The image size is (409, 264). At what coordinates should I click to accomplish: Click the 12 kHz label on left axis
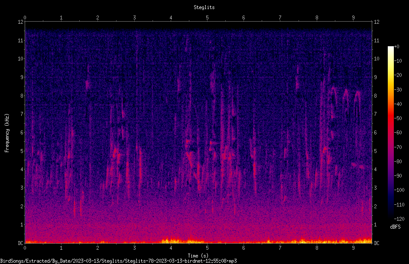[21, 22]
